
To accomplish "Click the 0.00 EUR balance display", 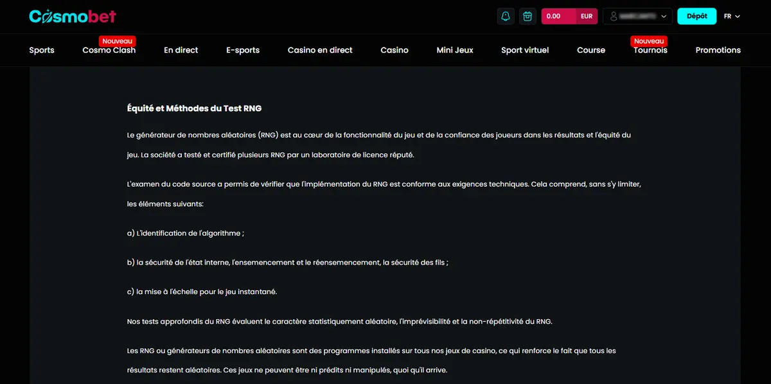I will pos(570,16).
